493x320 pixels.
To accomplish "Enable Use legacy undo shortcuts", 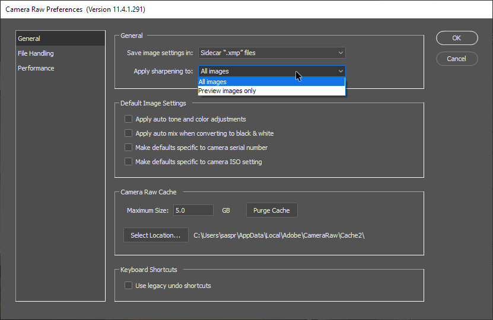I will (x=128, y=286).
